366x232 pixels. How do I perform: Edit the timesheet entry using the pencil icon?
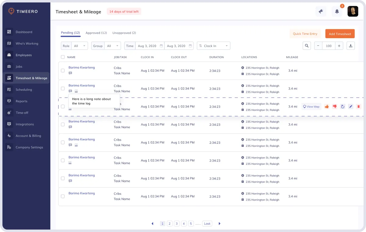pos(350,107)
